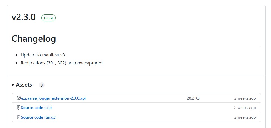This screenshot has height=128, width=271.
Task: Click the zip row's '2 weeks ago' timestamp
Action: [x=245, y=108]
